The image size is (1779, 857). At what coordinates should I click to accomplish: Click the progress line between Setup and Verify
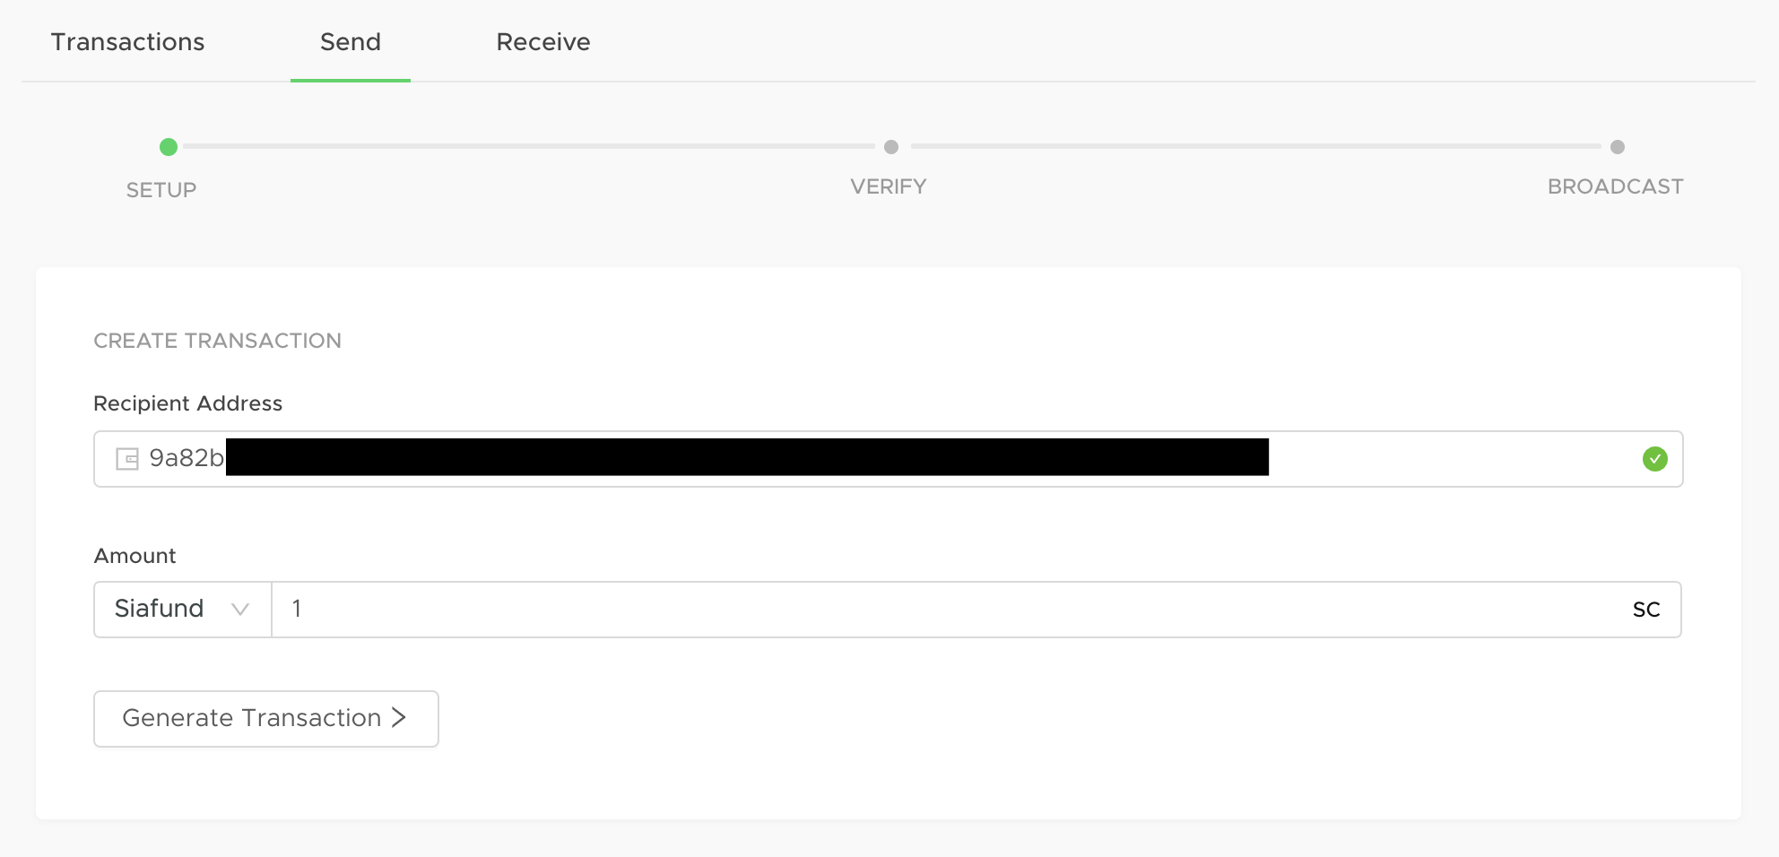[529, 146]
